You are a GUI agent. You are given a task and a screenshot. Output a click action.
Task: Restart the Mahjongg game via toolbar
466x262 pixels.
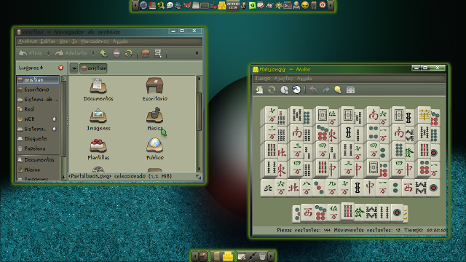272,90
